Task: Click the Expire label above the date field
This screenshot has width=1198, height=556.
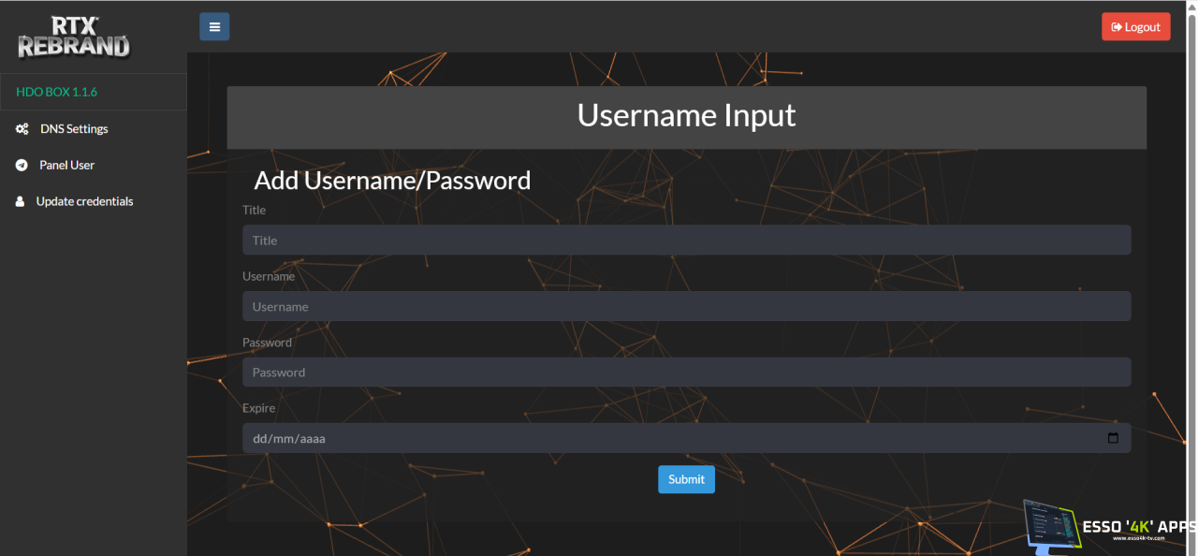Action: pyautogui.click(x=258, y=408)
